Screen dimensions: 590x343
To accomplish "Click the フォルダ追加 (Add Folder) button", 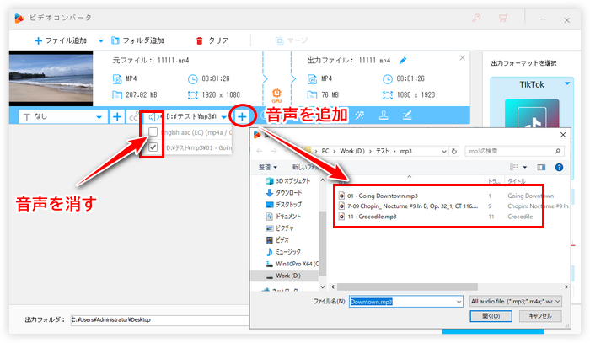I will [x=137, y=40].
